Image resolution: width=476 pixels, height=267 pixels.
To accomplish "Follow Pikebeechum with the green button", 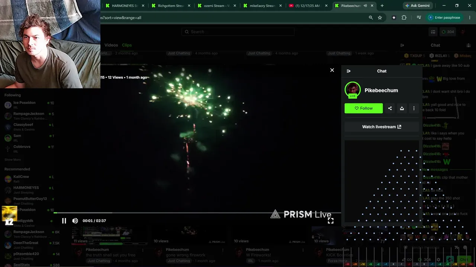I will pyautogui.click(x=364, y=108).
